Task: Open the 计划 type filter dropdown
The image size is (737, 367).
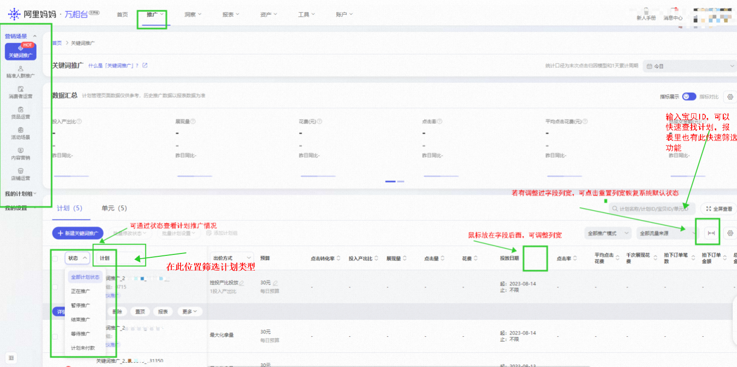Action: pyautogui.click(x=120, y=258)
